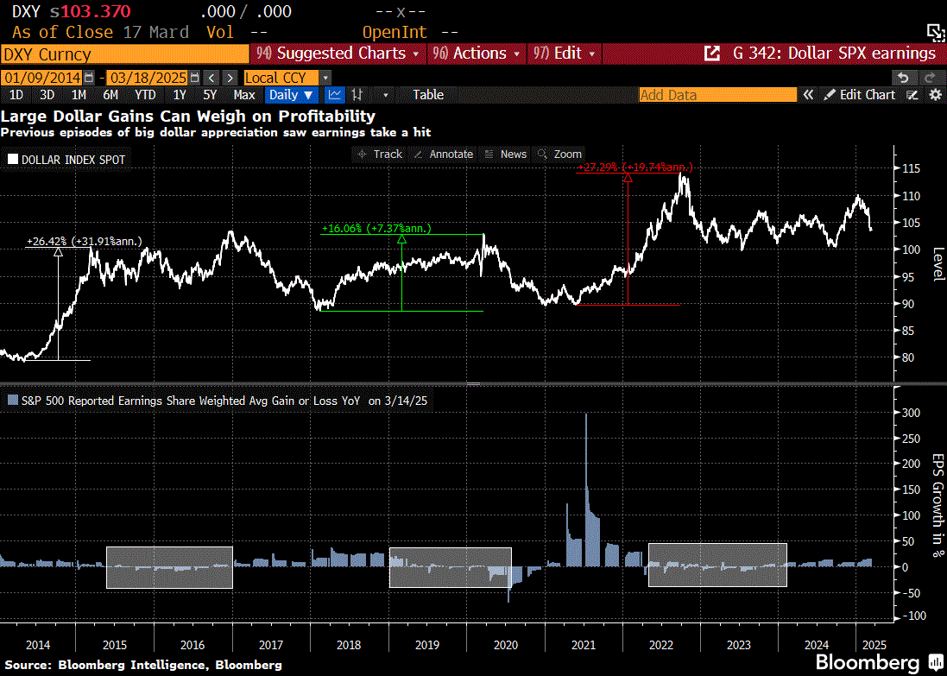This screenshot has width=947, height=676.
Task: Set range to 1Y
Action: click(x=180, y=95)
